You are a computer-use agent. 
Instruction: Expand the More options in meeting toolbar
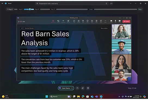click(x=106, y=21)
